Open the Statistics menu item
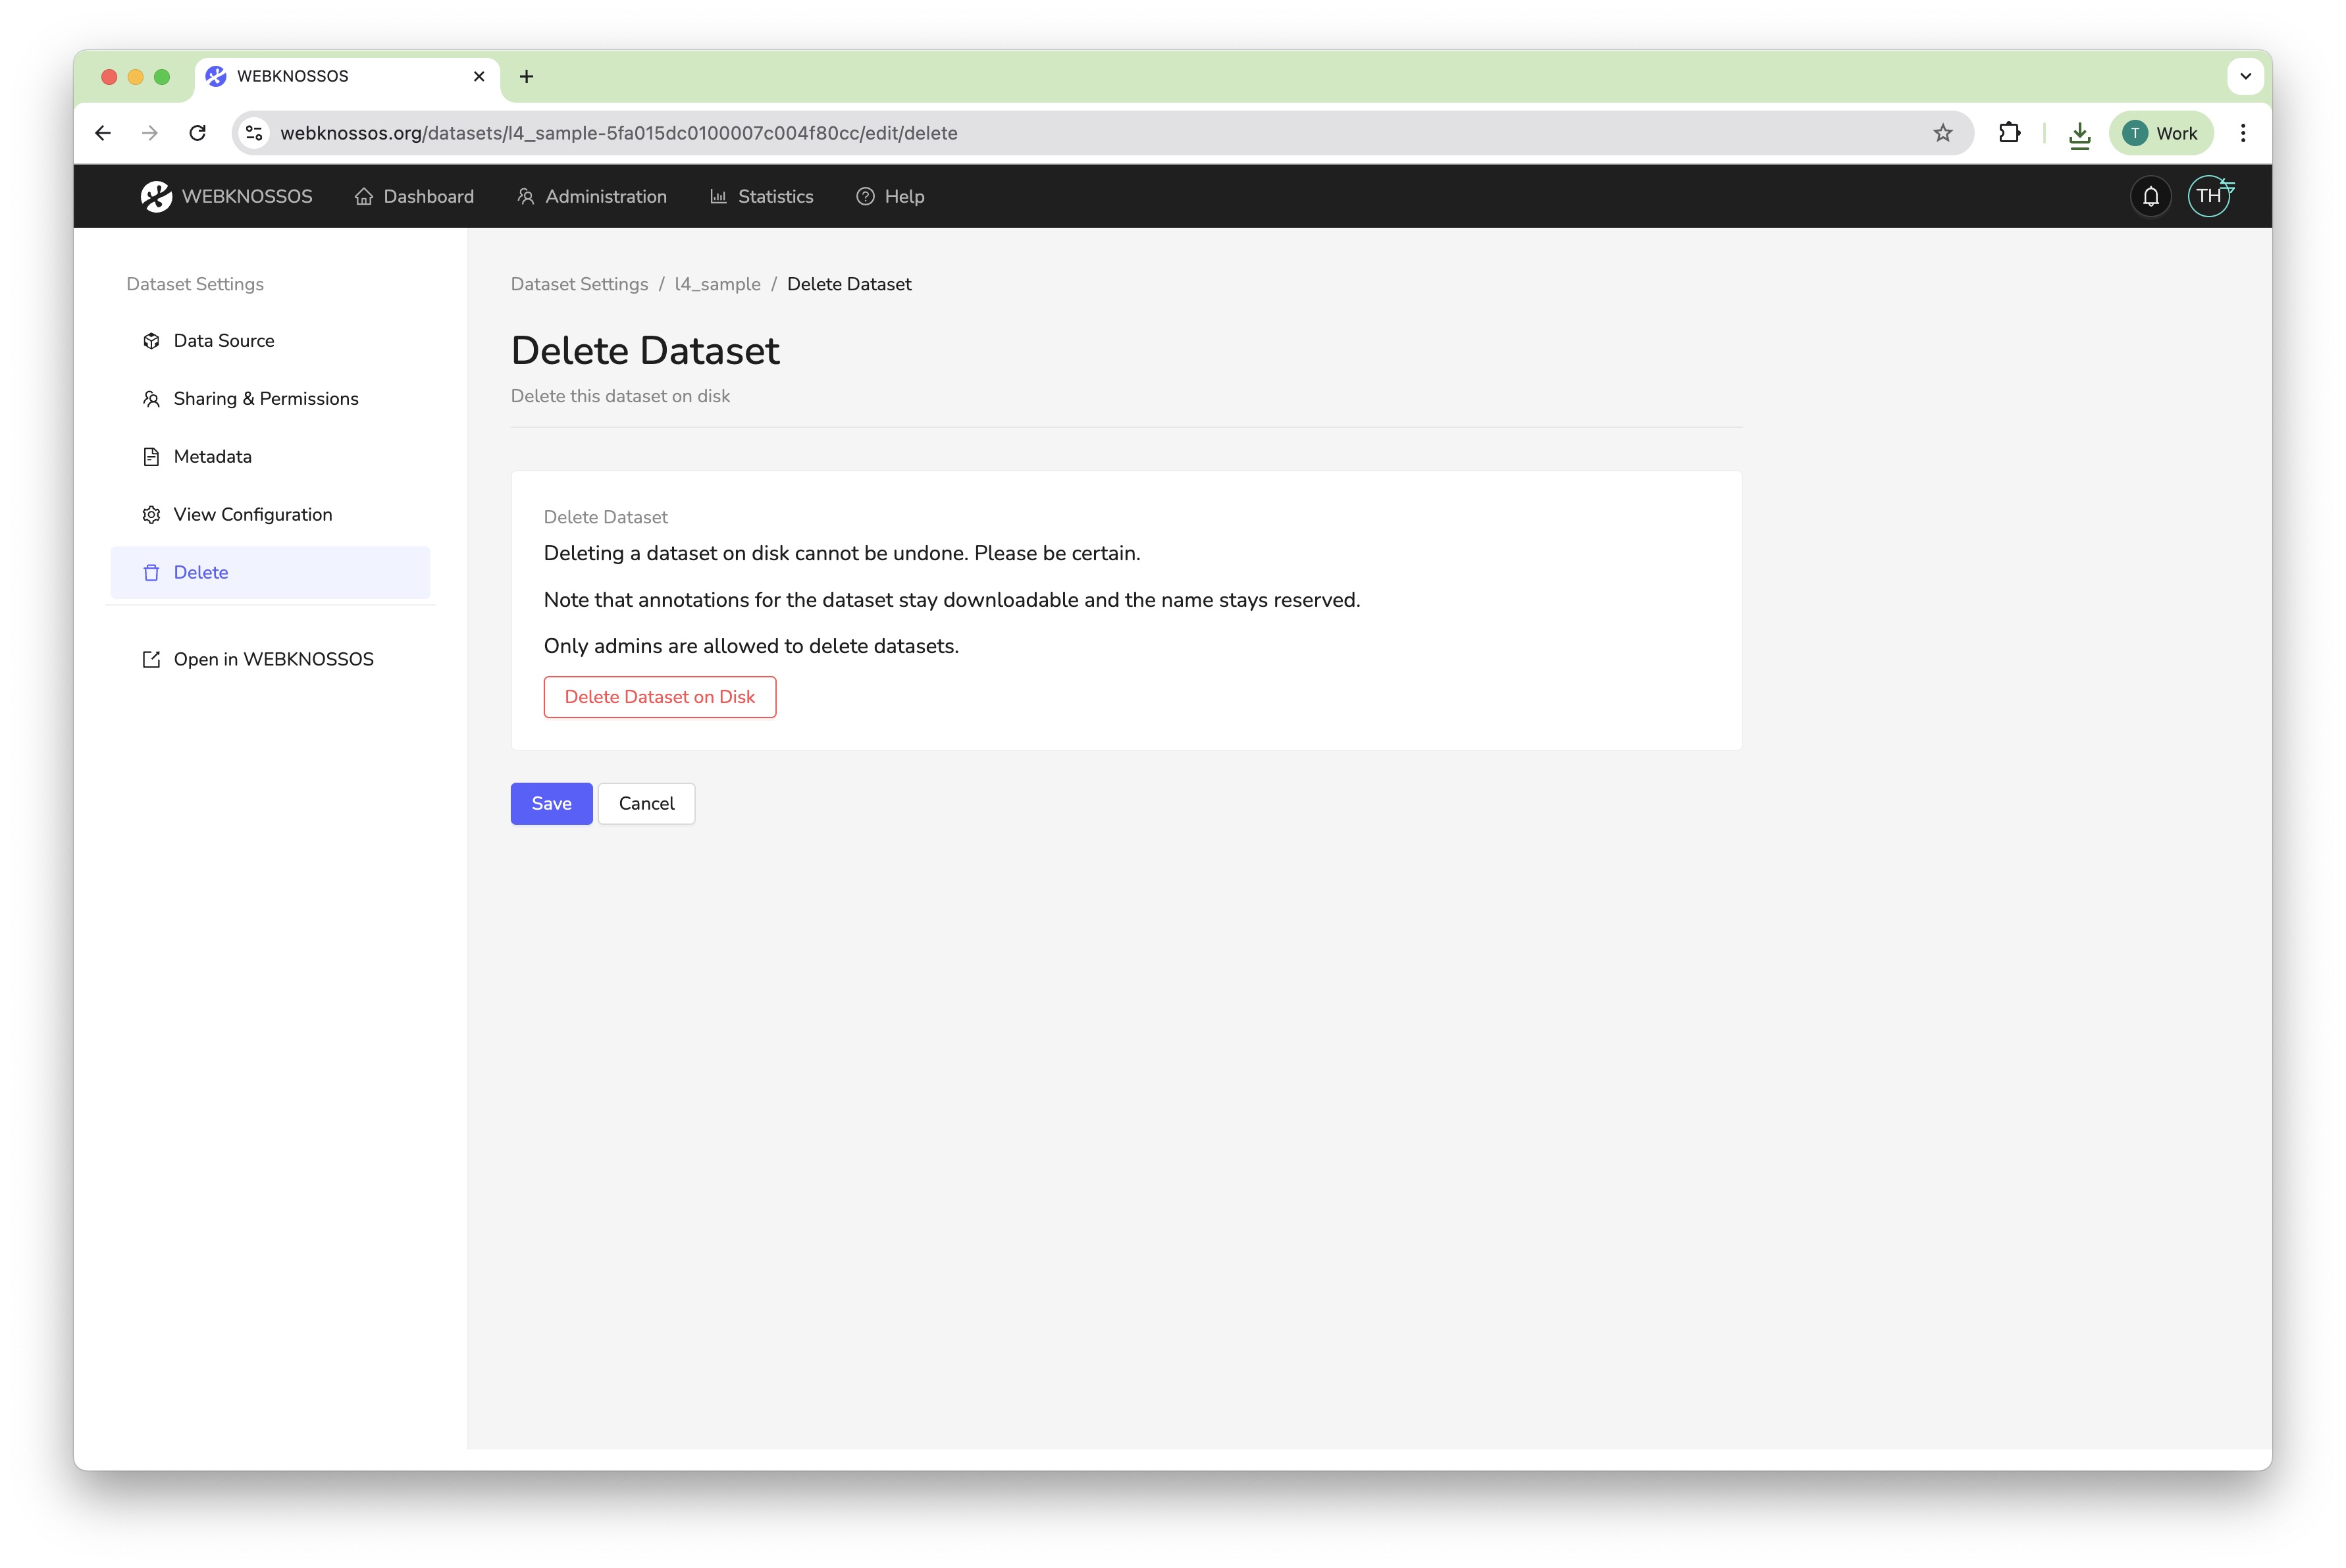The width and height of the screenshot is (2346, 1568). [762, 196]
